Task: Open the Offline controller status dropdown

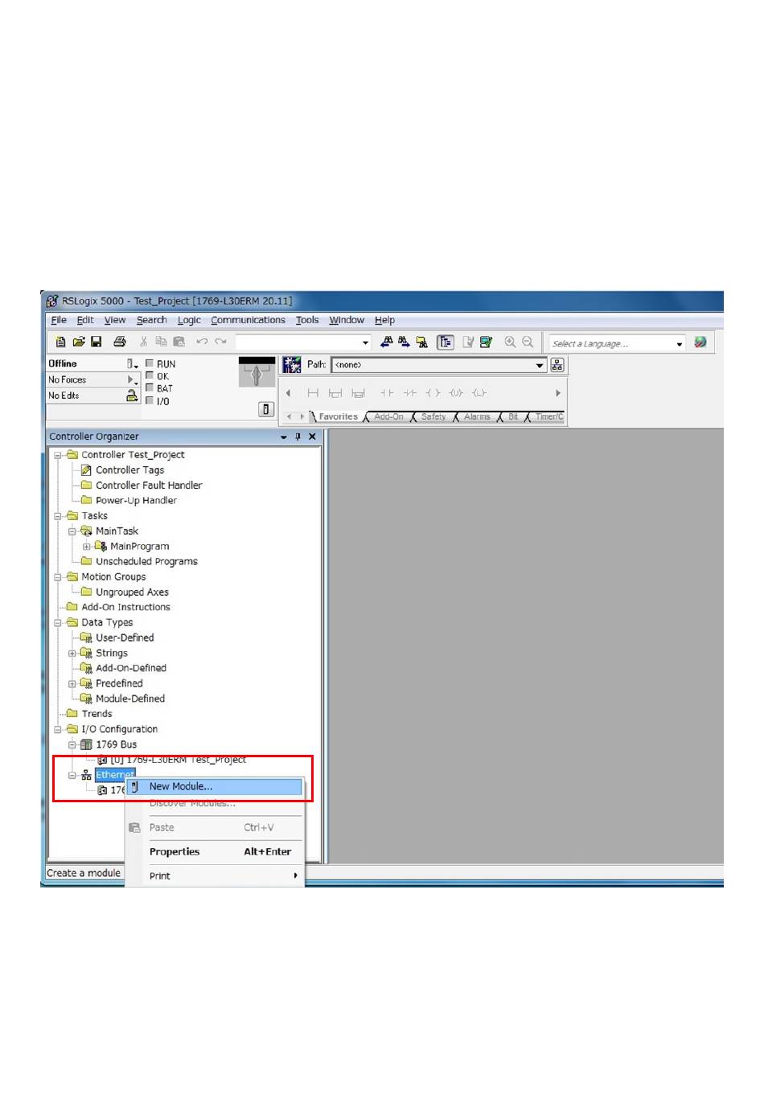Action: (x=133, y=364)
